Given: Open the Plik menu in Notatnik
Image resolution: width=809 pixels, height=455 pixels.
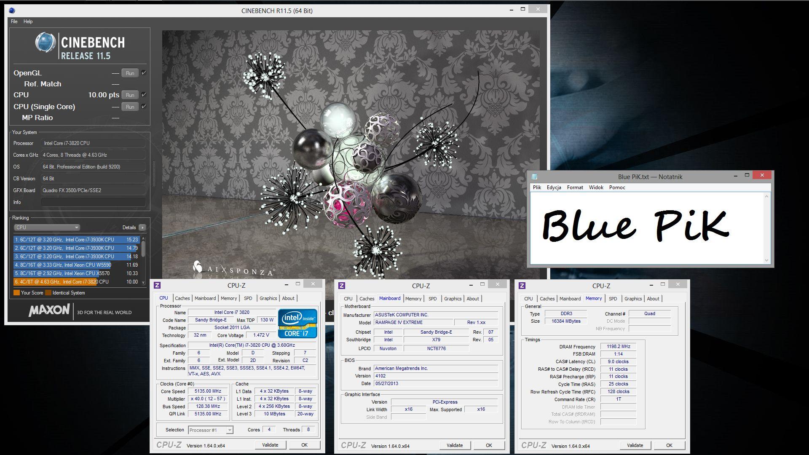Looking at the screenshot, I should pos(537,187).
